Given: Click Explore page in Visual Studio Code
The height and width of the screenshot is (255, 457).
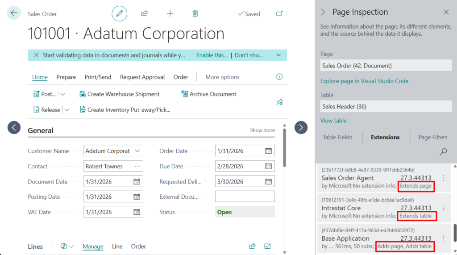Looking at the screenshot, I should coord(364,81).
